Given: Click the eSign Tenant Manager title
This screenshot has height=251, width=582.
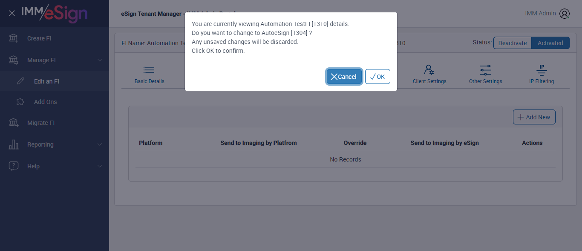Looking at the screenshot, I should pyautogui.click(x=151, y=14).
